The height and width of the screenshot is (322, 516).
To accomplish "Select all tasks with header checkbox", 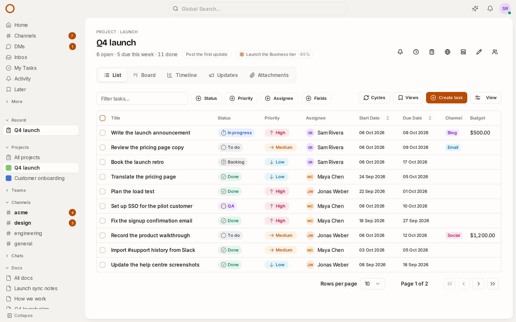I will tap(102, 118).
